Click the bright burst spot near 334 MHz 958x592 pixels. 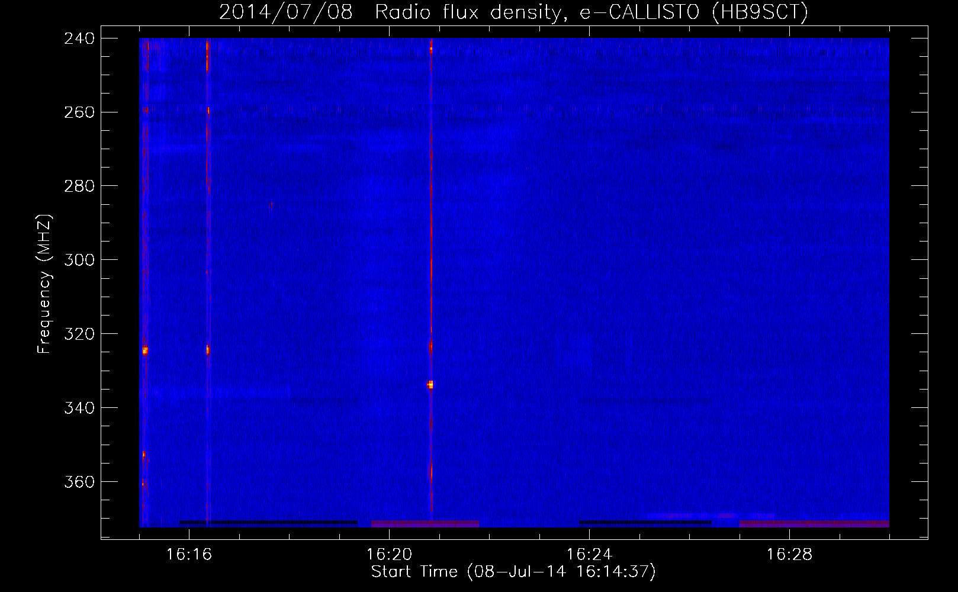[x=430, y=385]
